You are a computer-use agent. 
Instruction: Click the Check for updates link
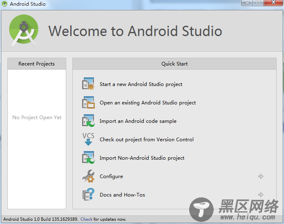pos(86,219)
